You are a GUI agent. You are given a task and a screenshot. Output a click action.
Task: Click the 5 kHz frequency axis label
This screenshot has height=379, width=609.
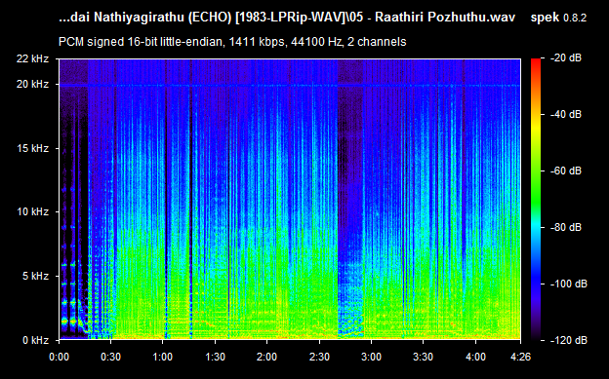click(x=35, y=276)
